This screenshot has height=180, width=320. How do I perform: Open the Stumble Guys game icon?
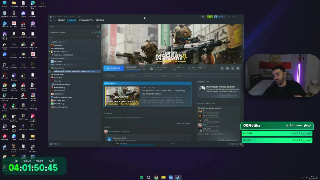pyautogui.click(x=52, y=104)
